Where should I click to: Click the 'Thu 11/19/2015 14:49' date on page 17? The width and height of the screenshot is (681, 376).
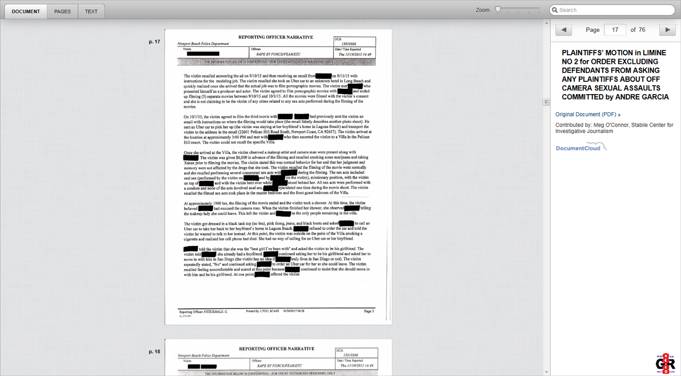point(355,54)
